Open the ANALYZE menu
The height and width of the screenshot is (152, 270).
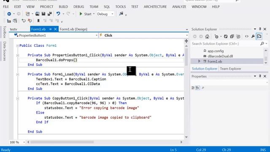point(179,7)
